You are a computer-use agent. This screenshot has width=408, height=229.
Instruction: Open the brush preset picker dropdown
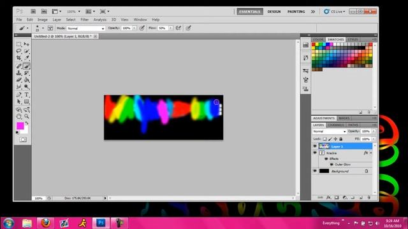click(x=43, y=28)
